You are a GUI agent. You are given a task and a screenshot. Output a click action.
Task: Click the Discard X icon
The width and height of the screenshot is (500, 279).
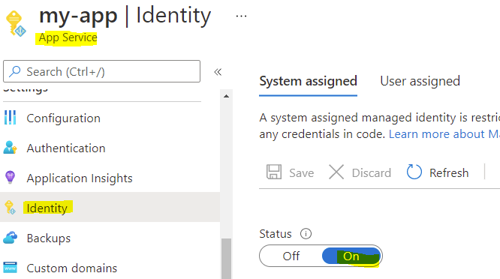click(x=336, y=172)
